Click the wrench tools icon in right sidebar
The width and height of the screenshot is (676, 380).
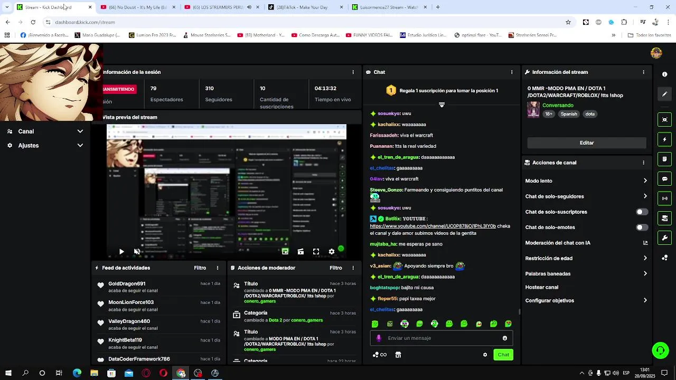[x=665, y=238]
